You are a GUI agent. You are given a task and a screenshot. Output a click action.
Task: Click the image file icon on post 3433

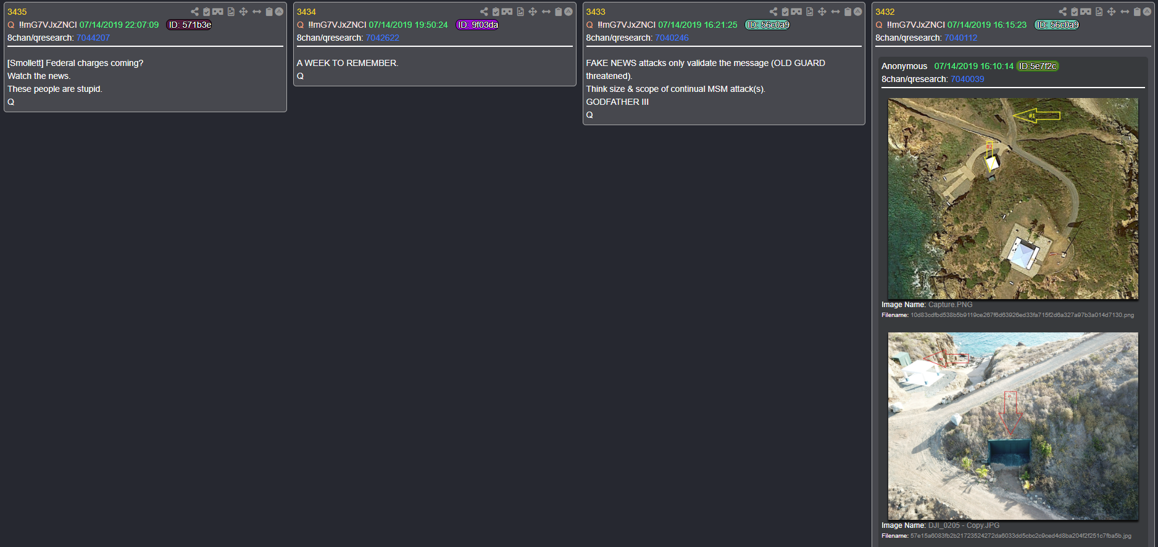click(x=810, y=12)
